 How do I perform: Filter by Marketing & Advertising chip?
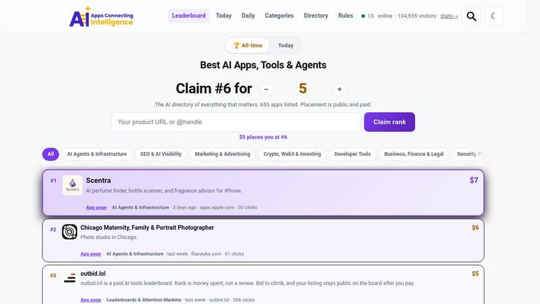point(223,154)
